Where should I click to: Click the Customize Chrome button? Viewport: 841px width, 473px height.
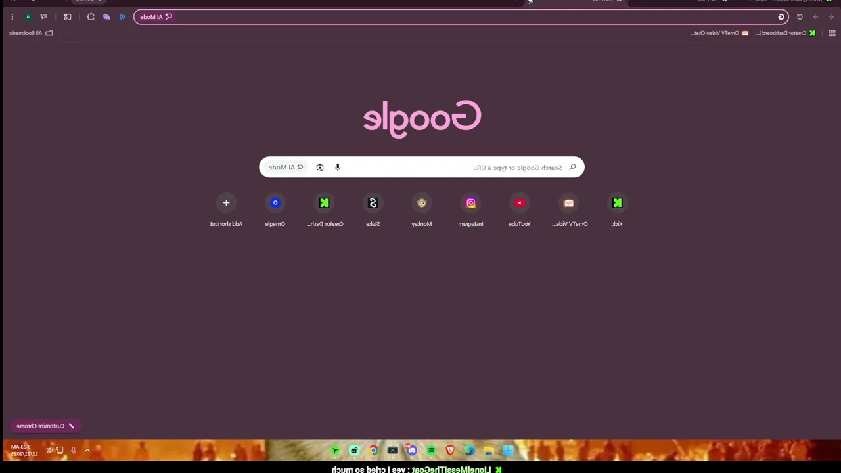click(x=45, y=426)
